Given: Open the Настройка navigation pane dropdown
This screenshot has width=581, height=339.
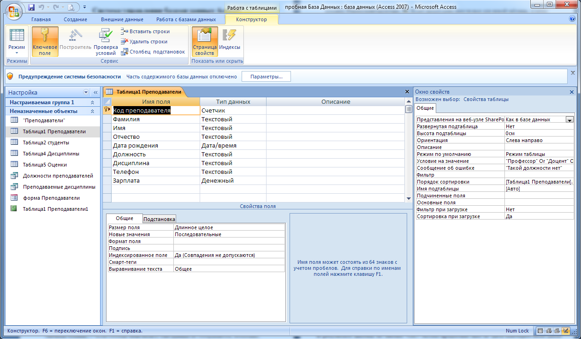Looking at the screenshot, I should click(x=86, y=92).
